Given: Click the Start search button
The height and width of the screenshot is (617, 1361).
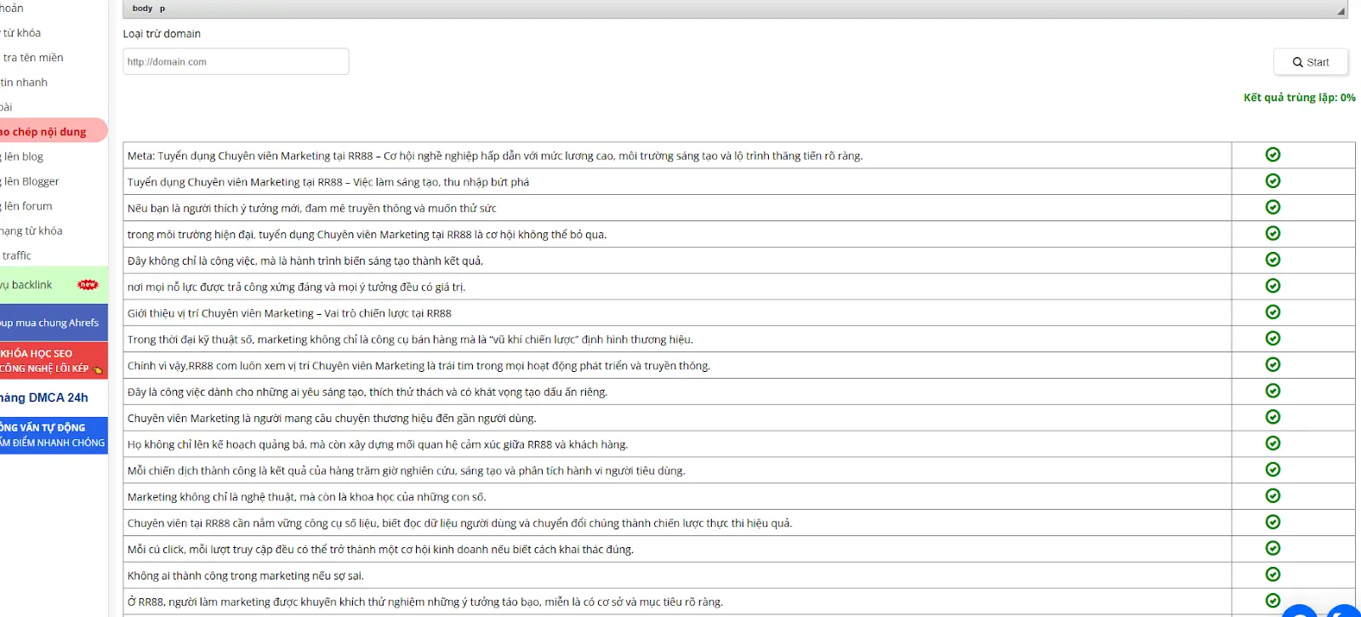Looking at the screenshot, I should tap(1310, 62).
